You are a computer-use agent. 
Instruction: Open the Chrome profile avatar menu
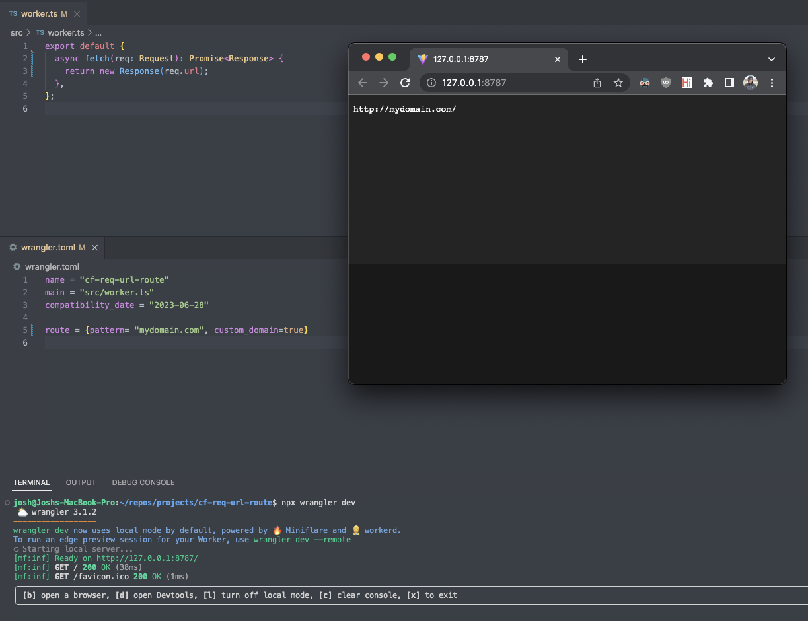pos(751,83)
